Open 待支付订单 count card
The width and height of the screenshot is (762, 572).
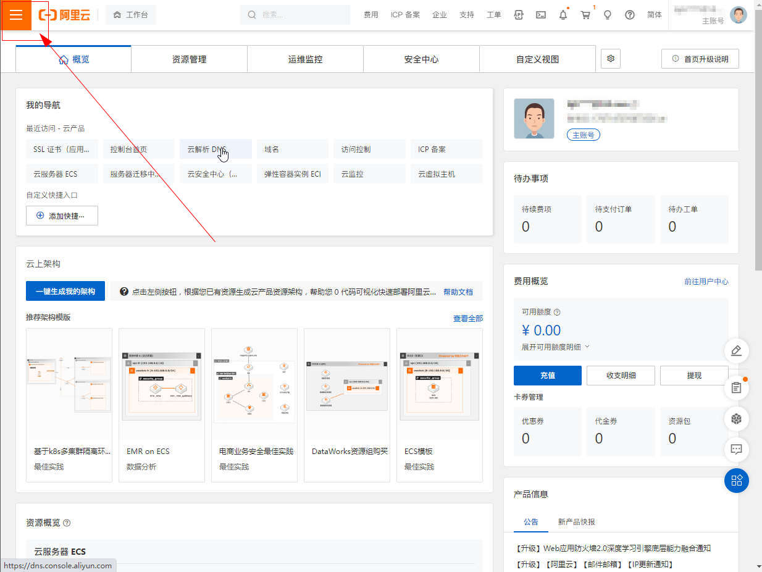(x=621, y=219)
